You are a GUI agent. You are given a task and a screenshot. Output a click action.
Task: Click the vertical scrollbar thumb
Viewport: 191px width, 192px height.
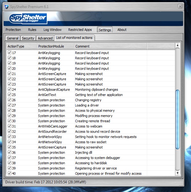pos(177,119)
